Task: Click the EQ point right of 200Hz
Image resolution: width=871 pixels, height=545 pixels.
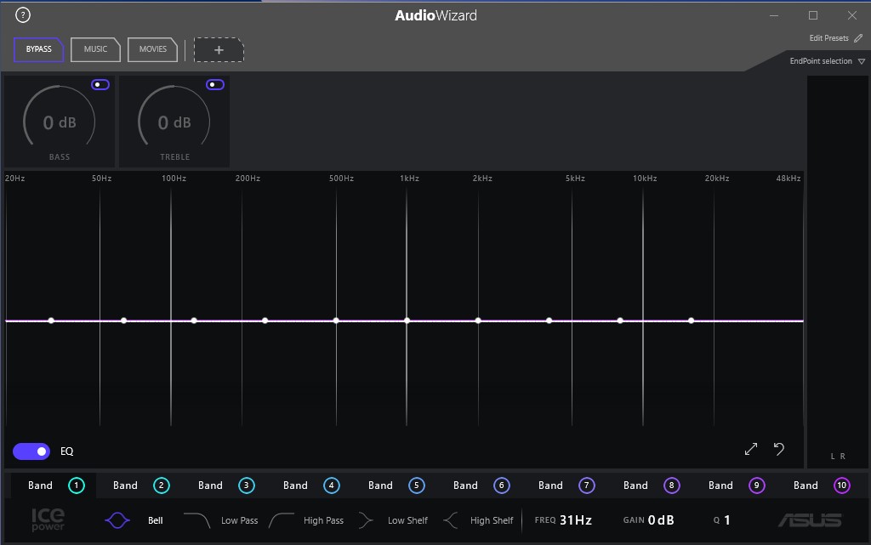Action: [x=265, y=321]
